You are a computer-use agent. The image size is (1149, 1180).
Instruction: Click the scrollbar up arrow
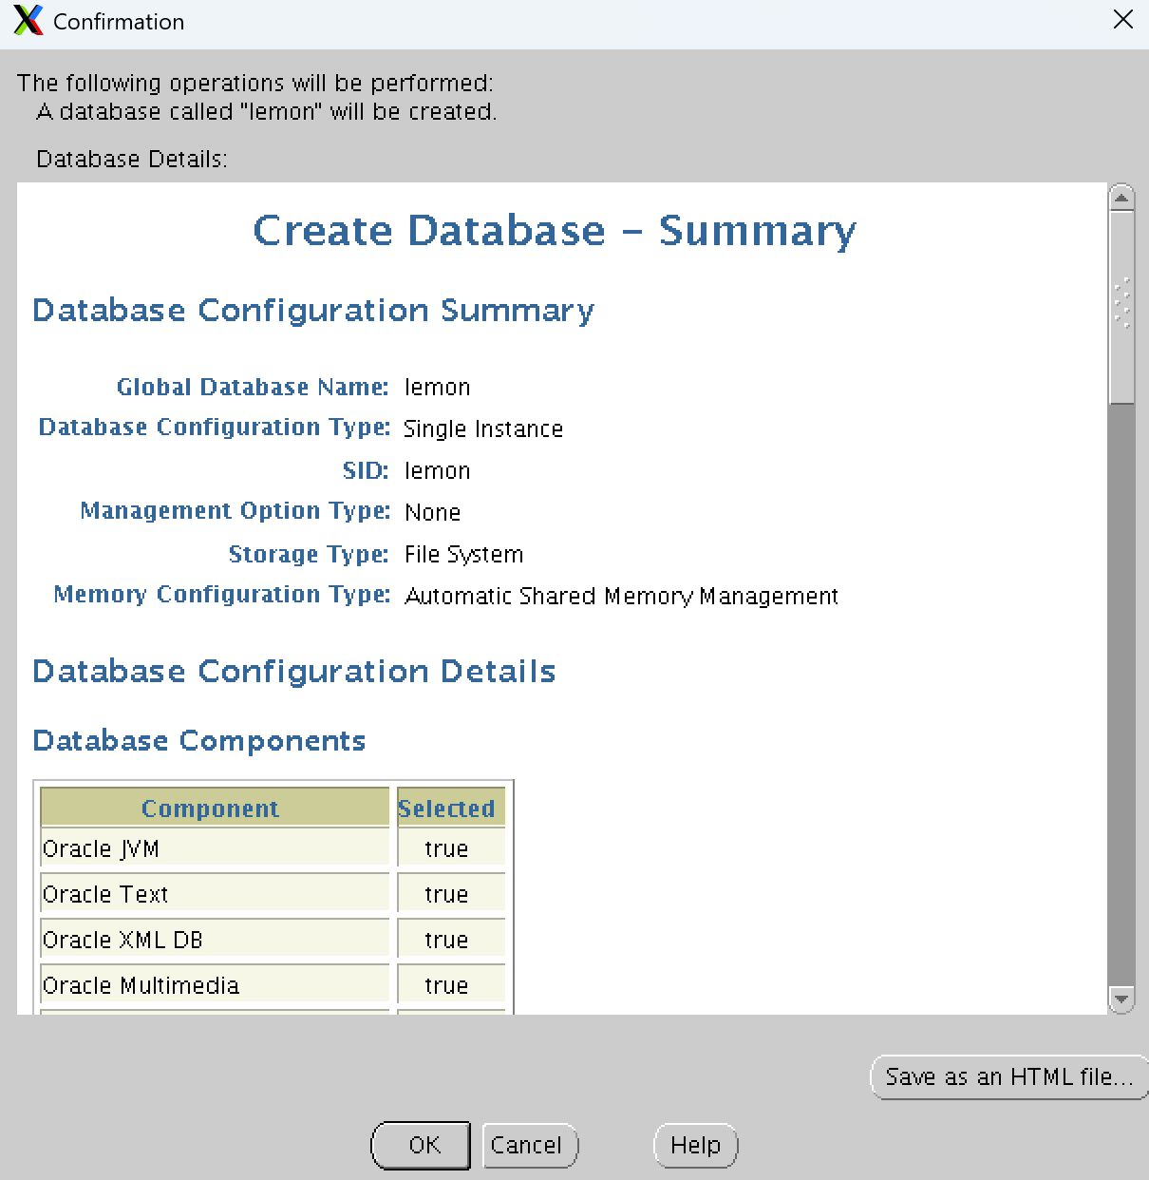1121,198
